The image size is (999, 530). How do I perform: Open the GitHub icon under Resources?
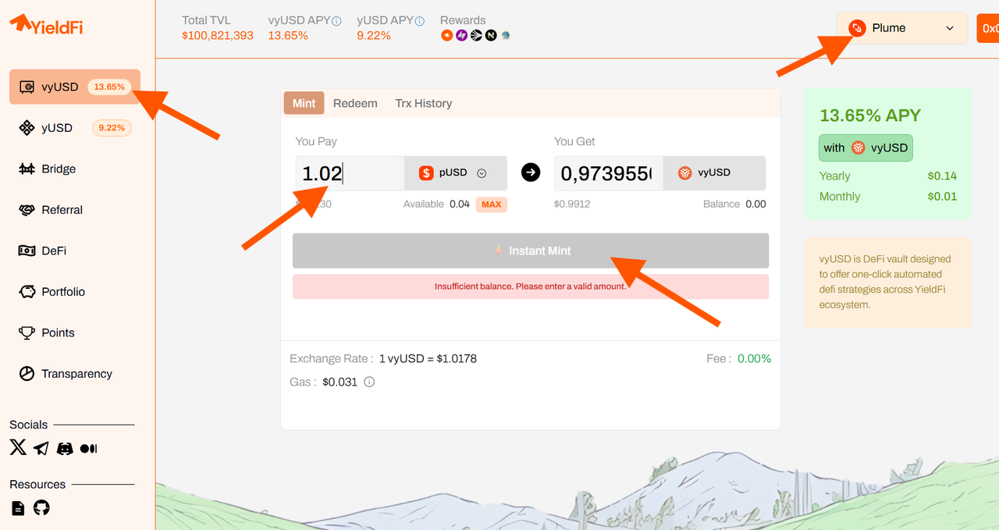point(41,508)
